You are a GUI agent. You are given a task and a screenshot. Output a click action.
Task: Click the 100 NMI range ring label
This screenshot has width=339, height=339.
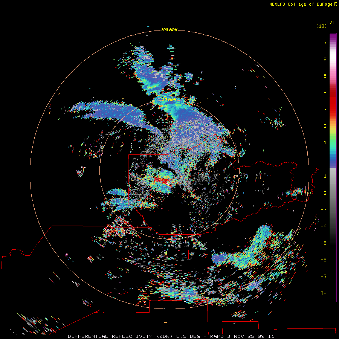(169, 30)
